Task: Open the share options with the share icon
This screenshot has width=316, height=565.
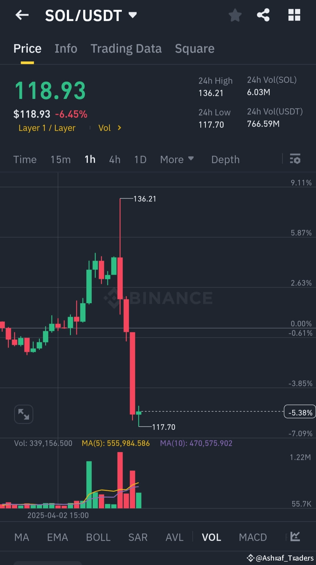Action: point(263,15)
